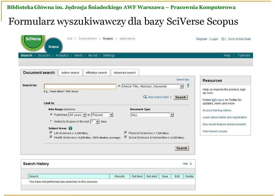Viewport: 275px width, 196px height.
Task: Switch to the Author search tab
Action: tap(70, 73)
